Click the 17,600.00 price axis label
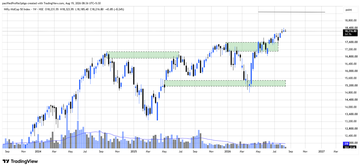This screenshot has height=168, width=361. [x=351, y=42]
